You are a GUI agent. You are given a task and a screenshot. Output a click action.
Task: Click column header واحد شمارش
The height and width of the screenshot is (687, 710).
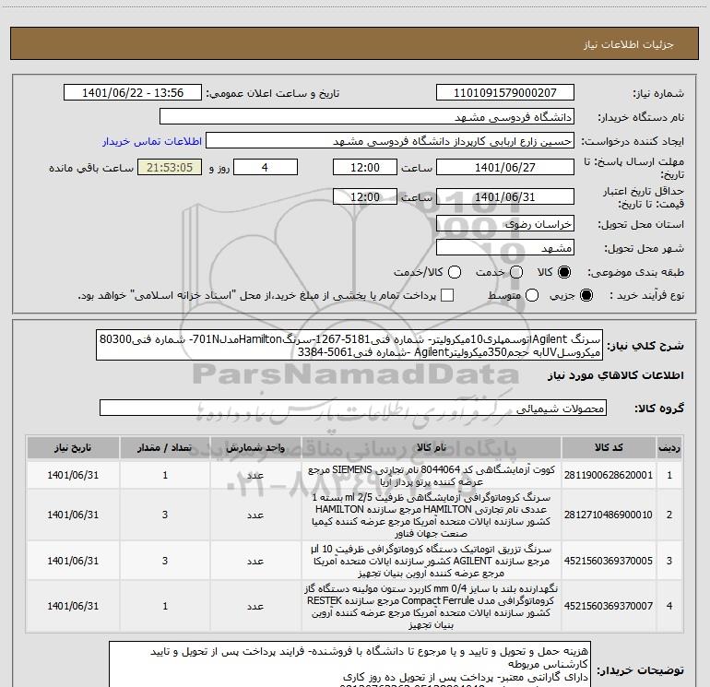(x=255, y=448)
